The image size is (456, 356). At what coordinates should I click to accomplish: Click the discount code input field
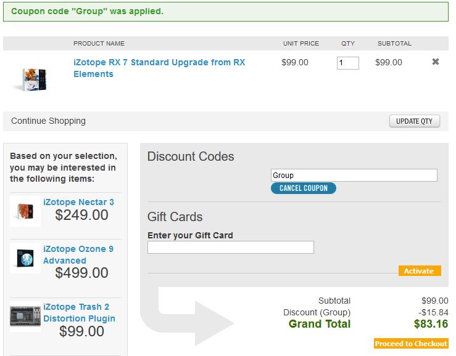pyautogui.click(x=354, y=176)
